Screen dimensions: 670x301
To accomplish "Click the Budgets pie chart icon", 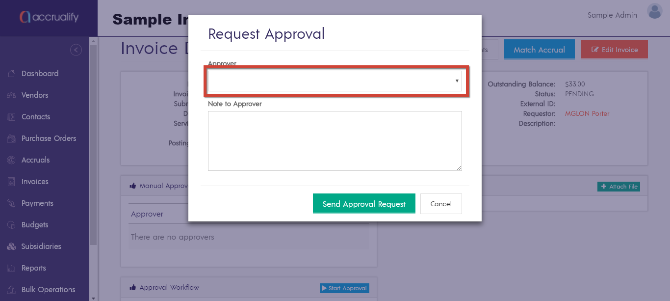I will coord(12,225).
